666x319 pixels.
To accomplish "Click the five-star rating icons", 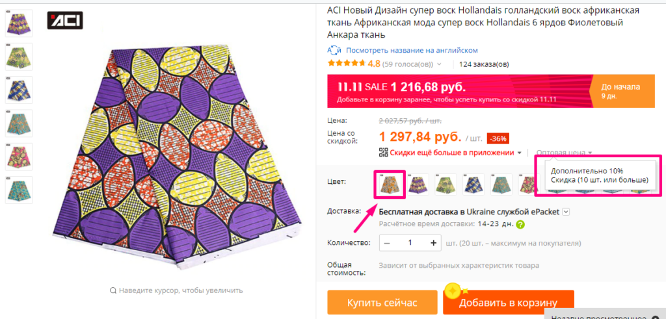I will point(346,64).
